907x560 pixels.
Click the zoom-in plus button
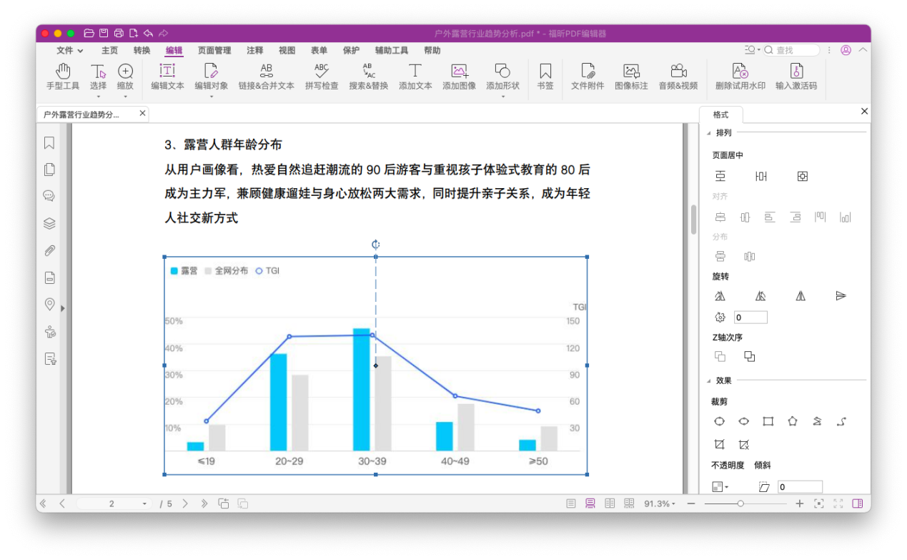pos(800,503)
